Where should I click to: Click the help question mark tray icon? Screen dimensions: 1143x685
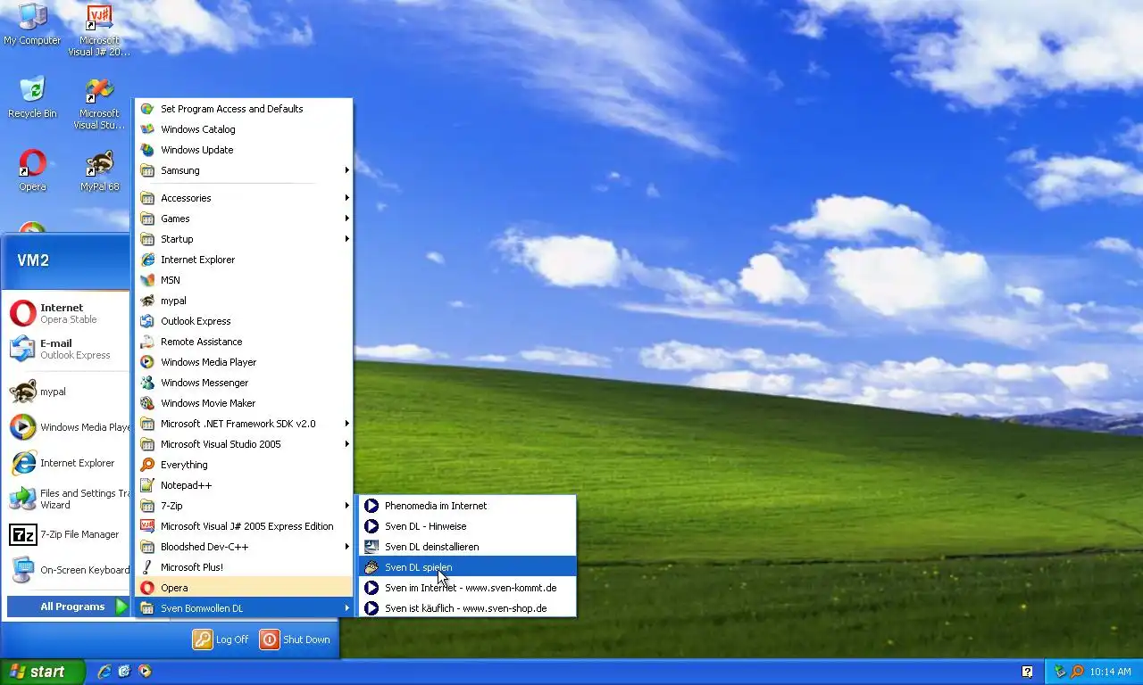tap(1028, 672)
